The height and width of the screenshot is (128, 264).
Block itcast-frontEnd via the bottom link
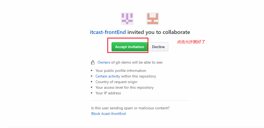click(108, 114)
